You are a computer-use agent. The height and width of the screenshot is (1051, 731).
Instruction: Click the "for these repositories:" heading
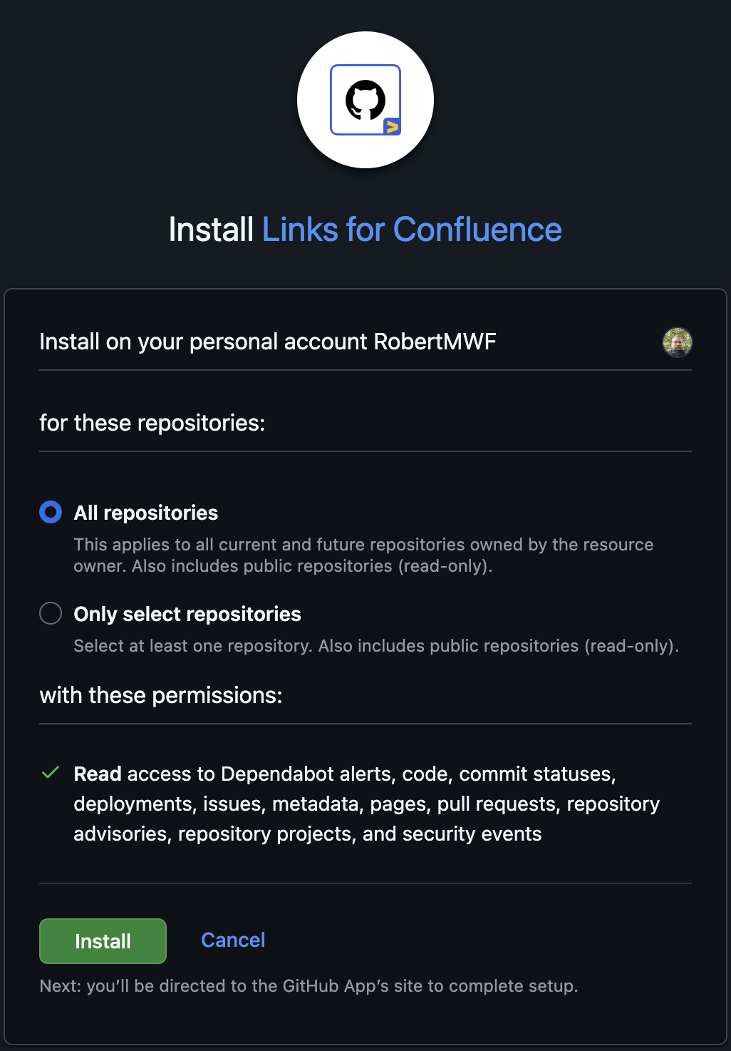[x=152, y=423]
